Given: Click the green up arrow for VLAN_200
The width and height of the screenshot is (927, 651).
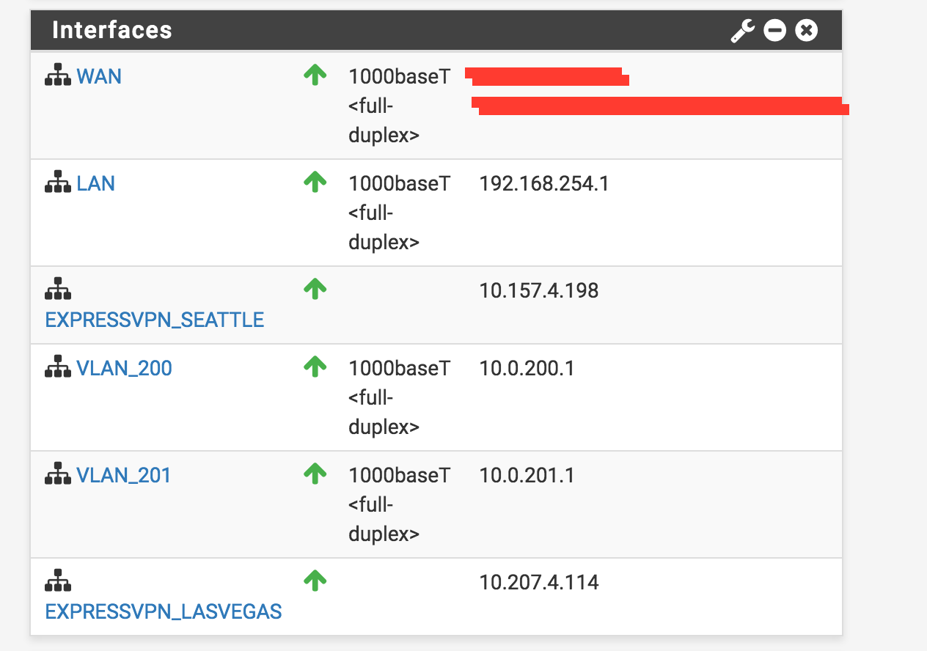Looking at the screenshot, I should (x=315, y=367).
